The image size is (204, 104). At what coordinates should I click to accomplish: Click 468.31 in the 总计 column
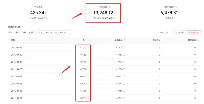(83, 77)
